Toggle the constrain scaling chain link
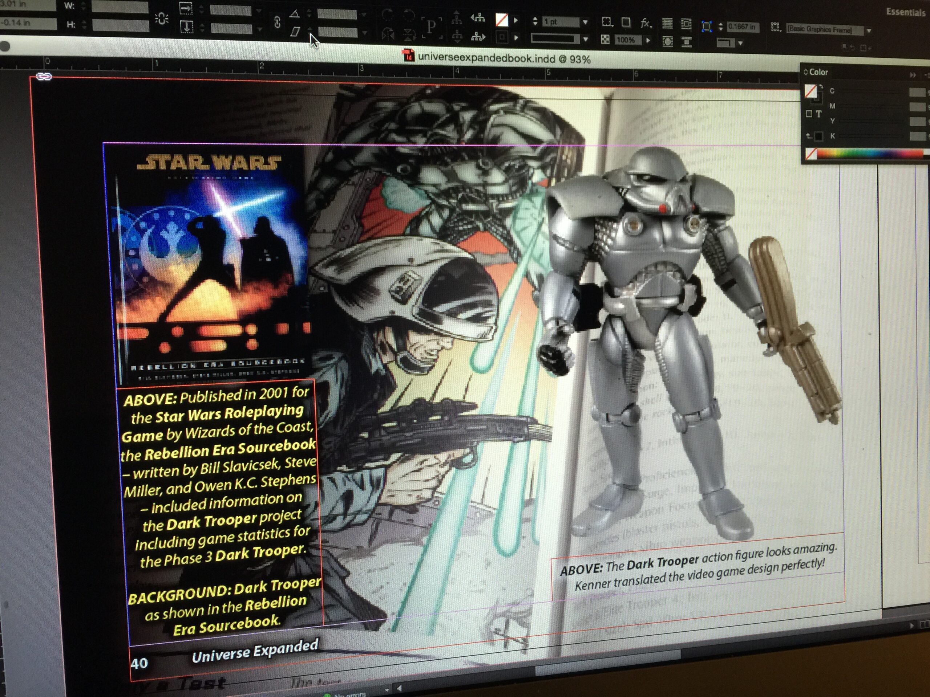930x697 pixels. point(277,22)
